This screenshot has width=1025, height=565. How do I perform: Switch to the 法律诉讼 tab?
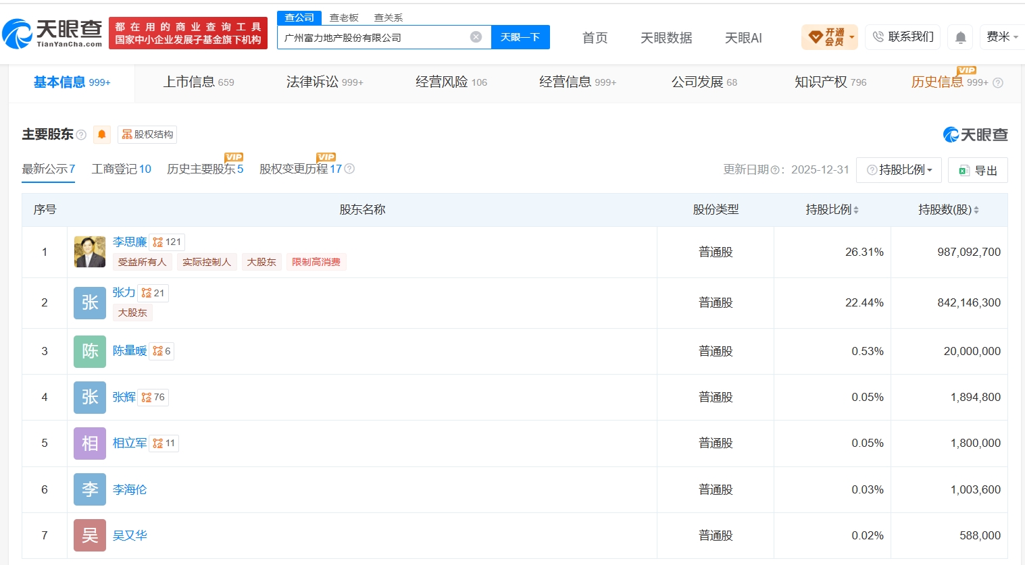pos(324,82)
